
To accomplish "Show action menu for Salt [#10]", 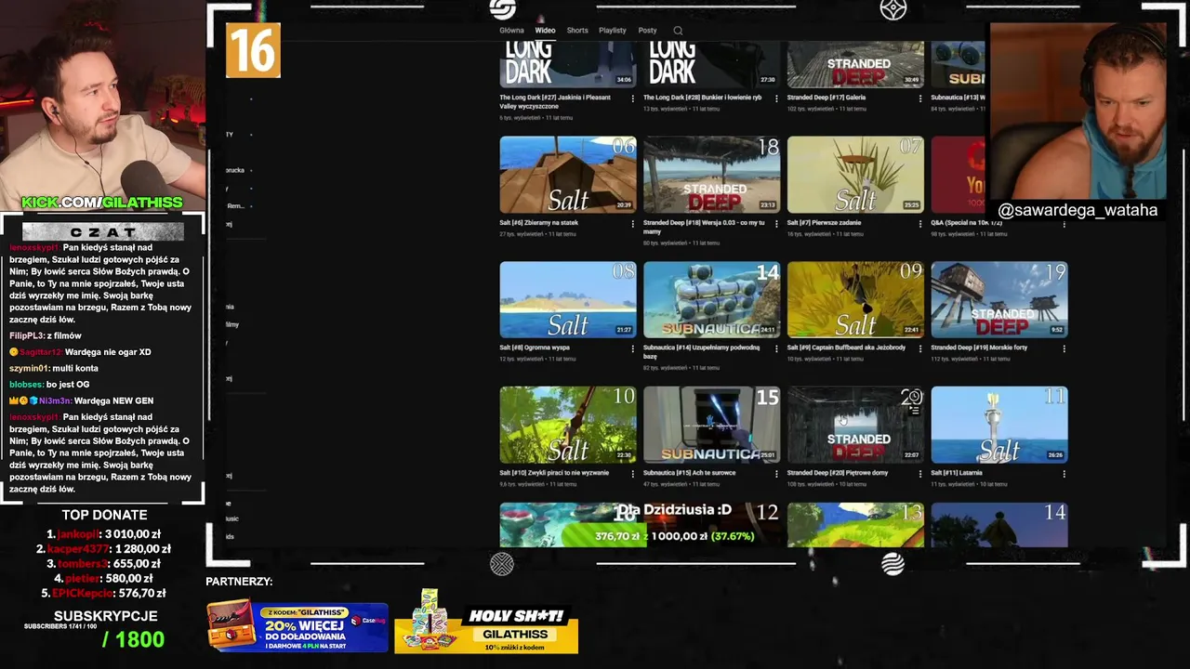I will pos(633,474).
